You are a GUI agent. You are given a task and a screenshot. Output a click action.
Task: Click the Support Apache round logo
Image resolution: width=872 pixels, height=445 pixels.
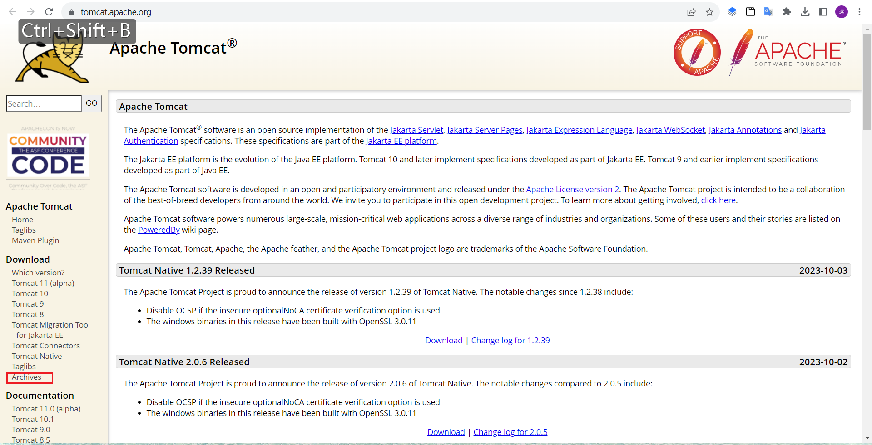[697, 52]
